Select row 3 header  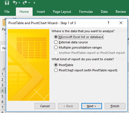point(3,85)
